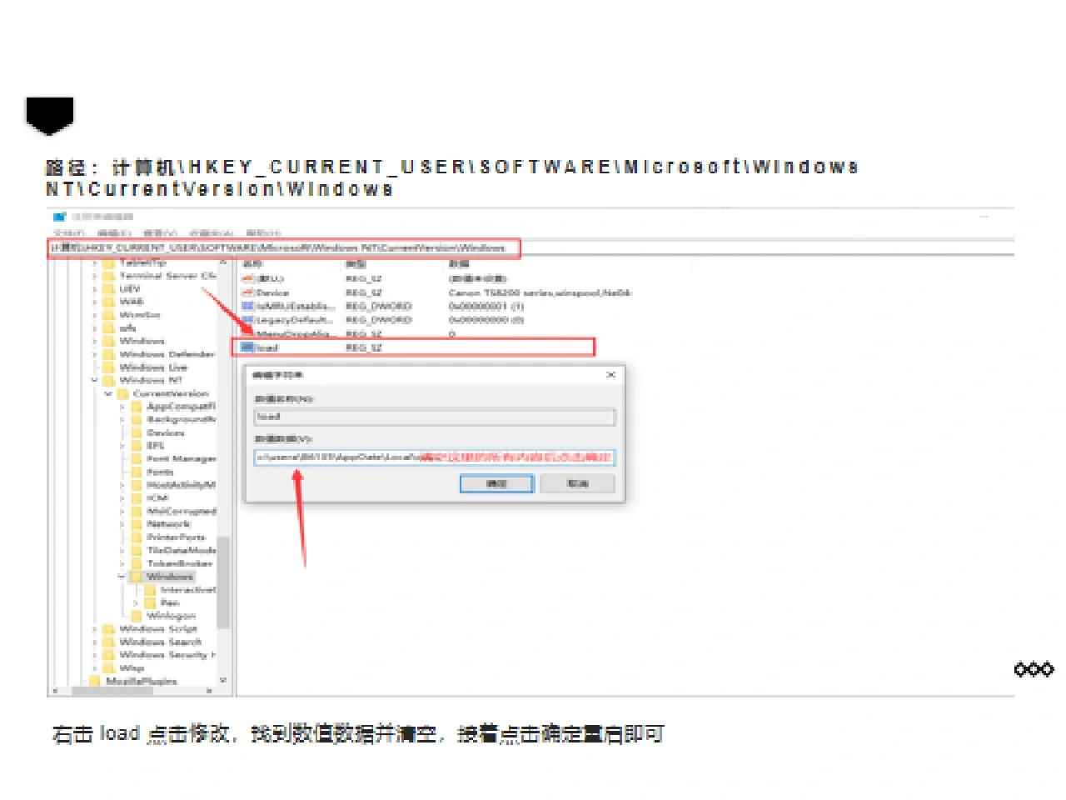Confirm the edit string dialog with 确定
Image resolution: width=1066 pixels, height=800 pixels.
coord(496,483)
